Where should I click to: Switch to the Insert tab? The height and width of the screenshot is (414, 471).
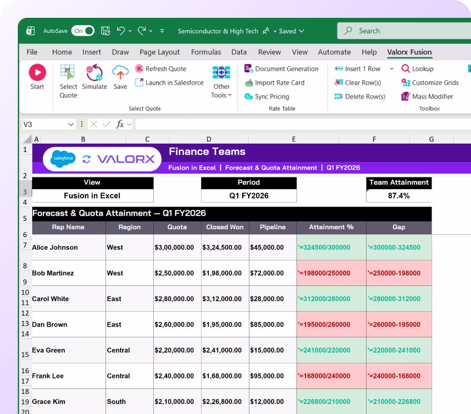(x=92, y=52)
